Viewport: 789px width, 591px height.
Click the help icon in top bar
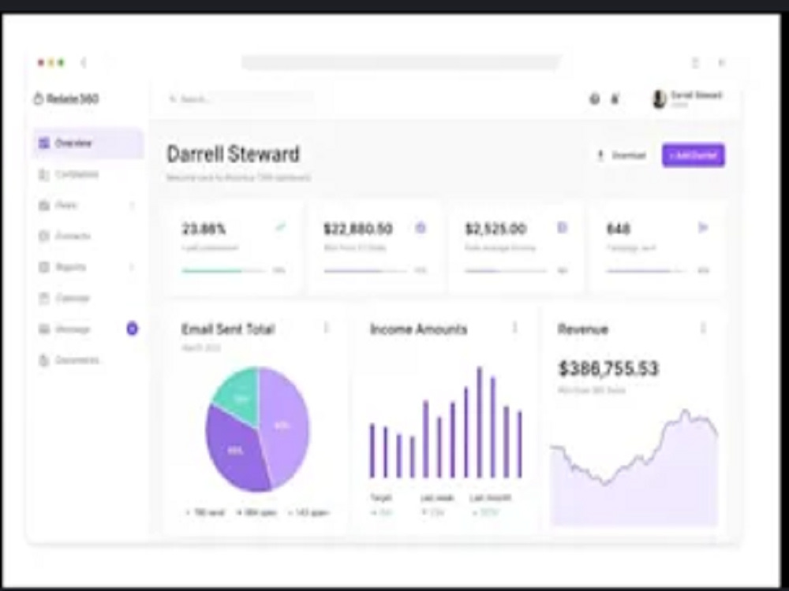594,99
